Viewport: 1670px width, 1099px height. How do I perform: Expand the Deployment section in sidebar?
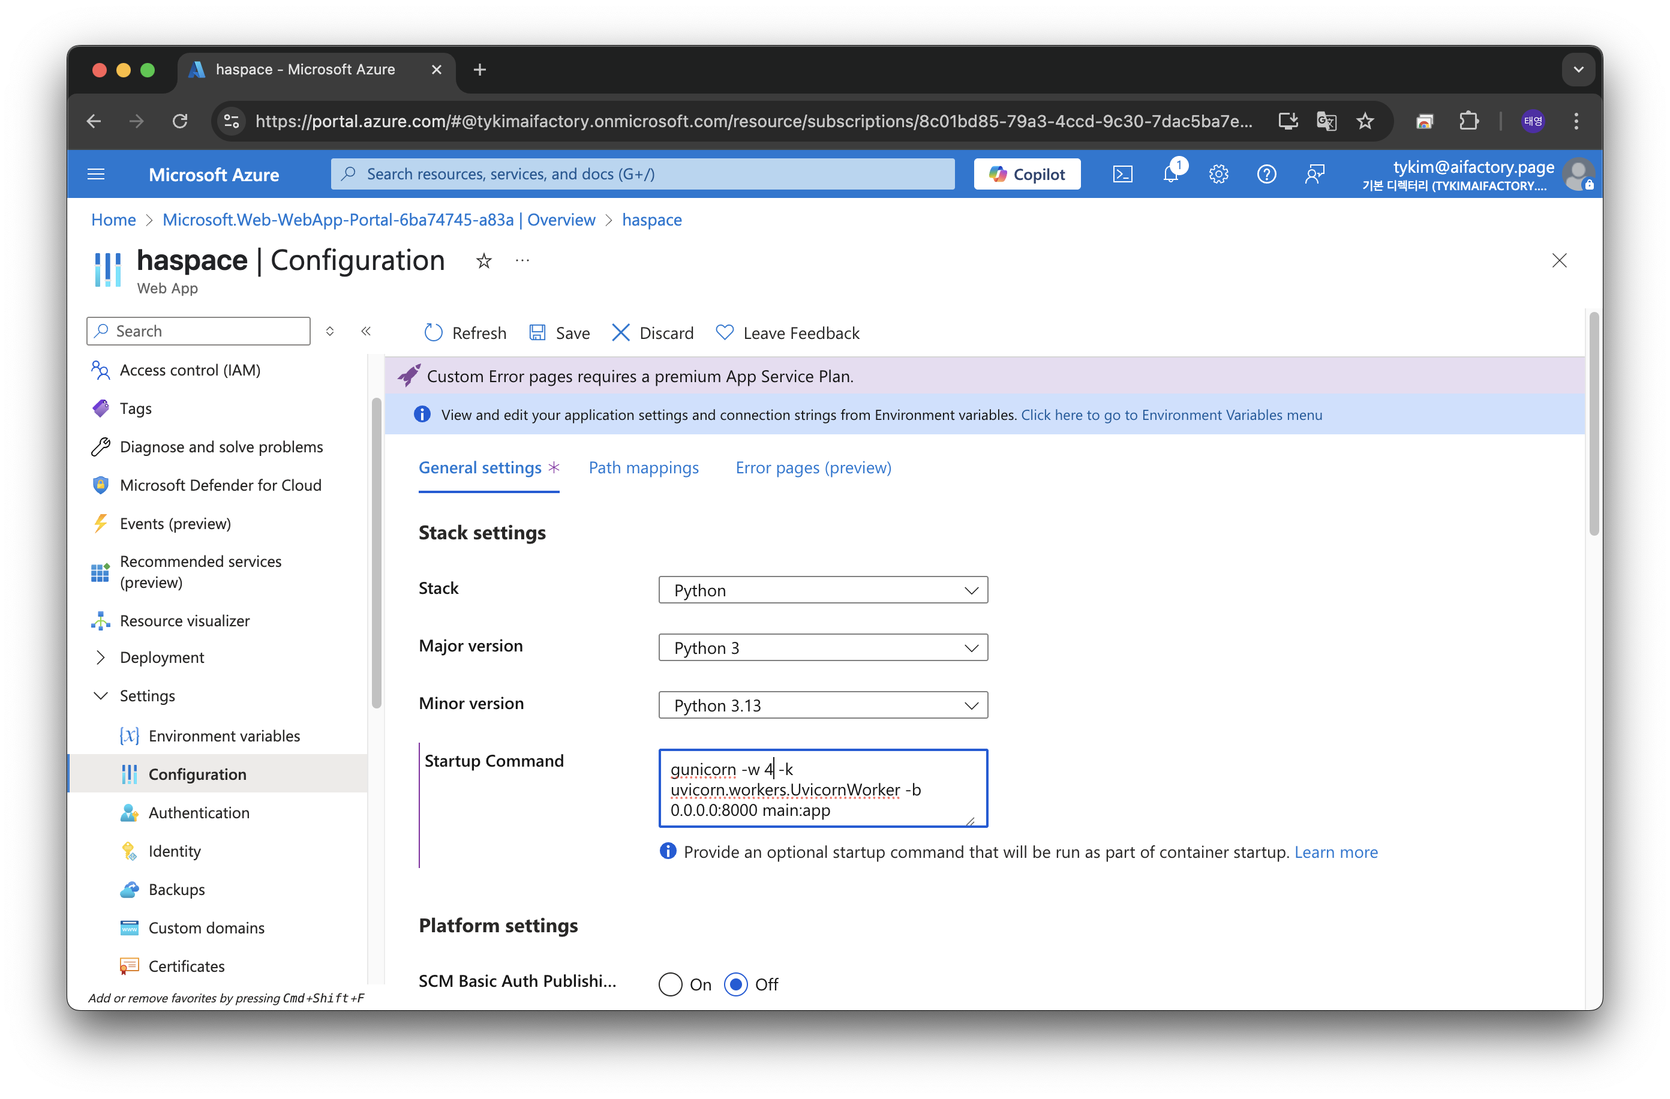click(x=101, y=657)
